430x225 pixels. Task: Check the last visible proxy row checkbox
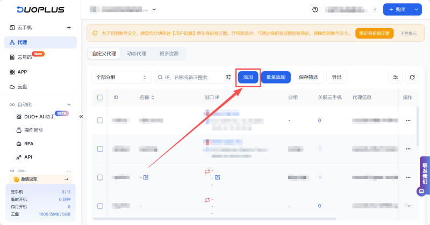(x=100, y=206)
